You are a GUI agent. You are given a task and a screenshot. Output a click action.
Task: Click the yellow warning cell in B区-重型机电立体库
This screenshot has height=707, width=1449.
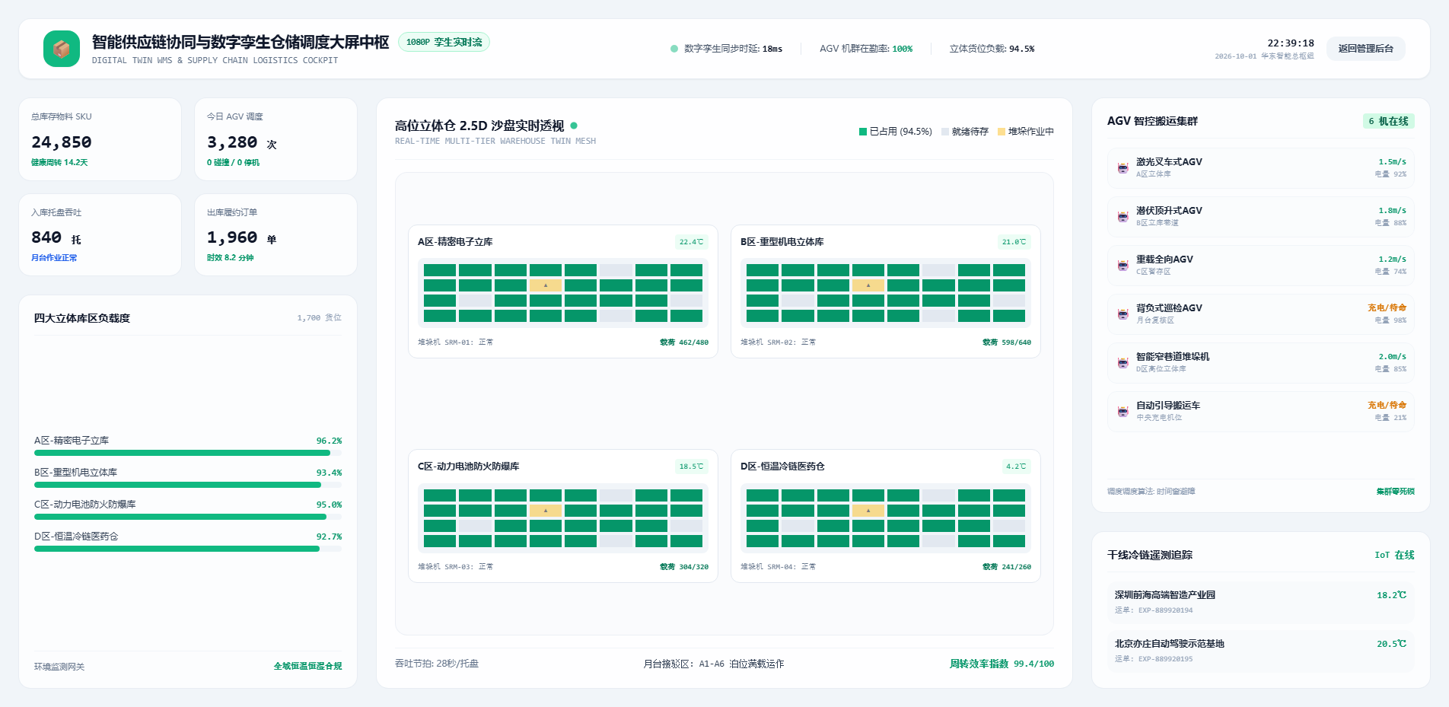tap(868, 285)
